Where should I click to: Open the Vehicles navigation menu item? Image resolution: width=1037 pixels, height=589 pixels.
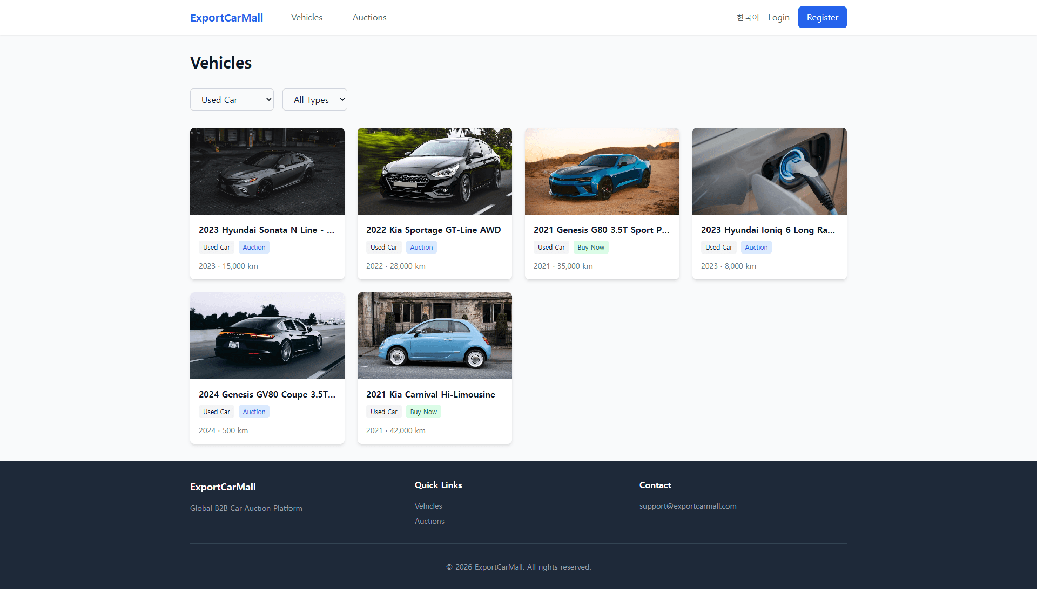point(306,18)
